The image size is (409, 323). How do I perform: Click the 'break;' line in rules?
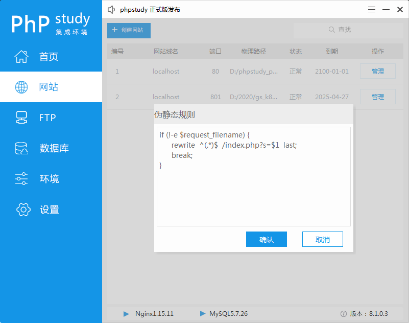182,155
